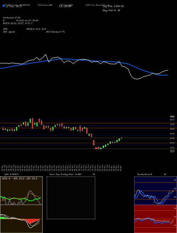Click the ADX chart with the green line

(21, 191)
